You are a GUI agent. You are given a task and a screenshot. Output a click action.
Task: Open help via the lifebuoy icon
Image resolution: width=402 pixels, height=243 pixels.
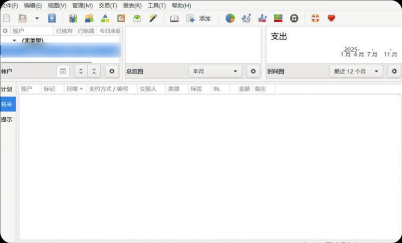point(315,19)
